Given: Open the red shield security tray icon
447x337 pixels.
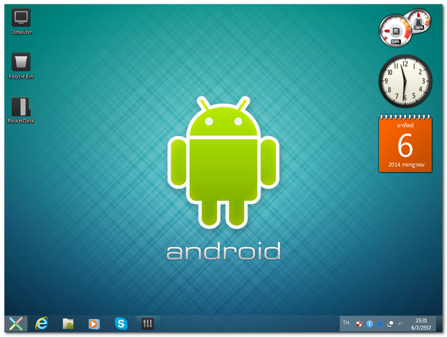Looking at the screenshot, I should coord(359,324).
